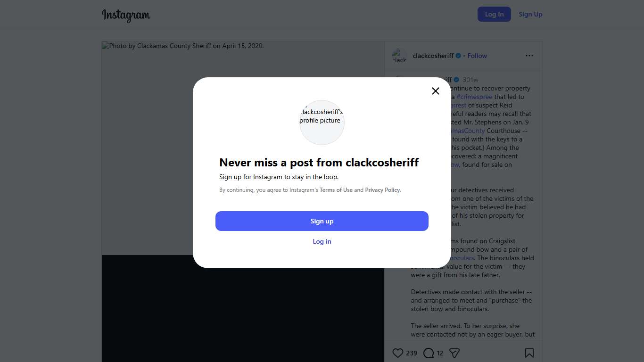The image size is (644, 362).
Task: Click the profile picture in the dialog
Action: pos(322,122)
